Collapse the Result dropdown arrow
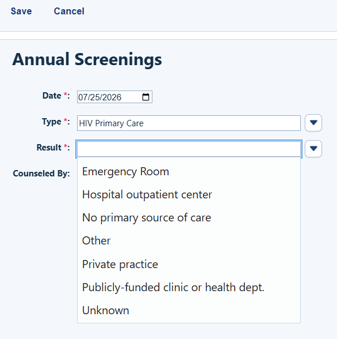 coord(313,149)
